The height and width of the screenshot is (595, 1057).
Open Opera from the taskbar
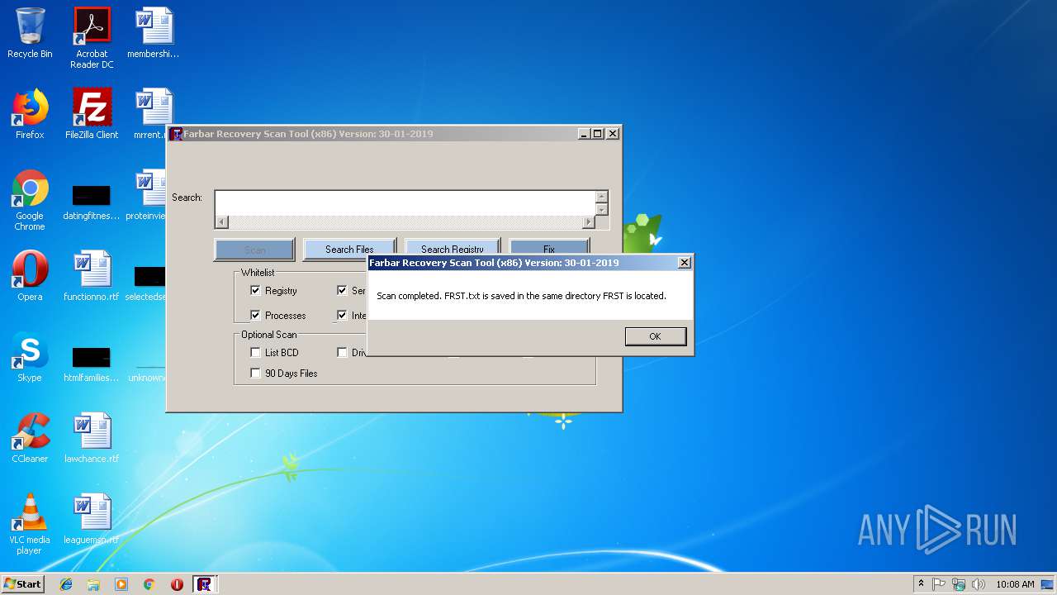(x=177, y=584)
